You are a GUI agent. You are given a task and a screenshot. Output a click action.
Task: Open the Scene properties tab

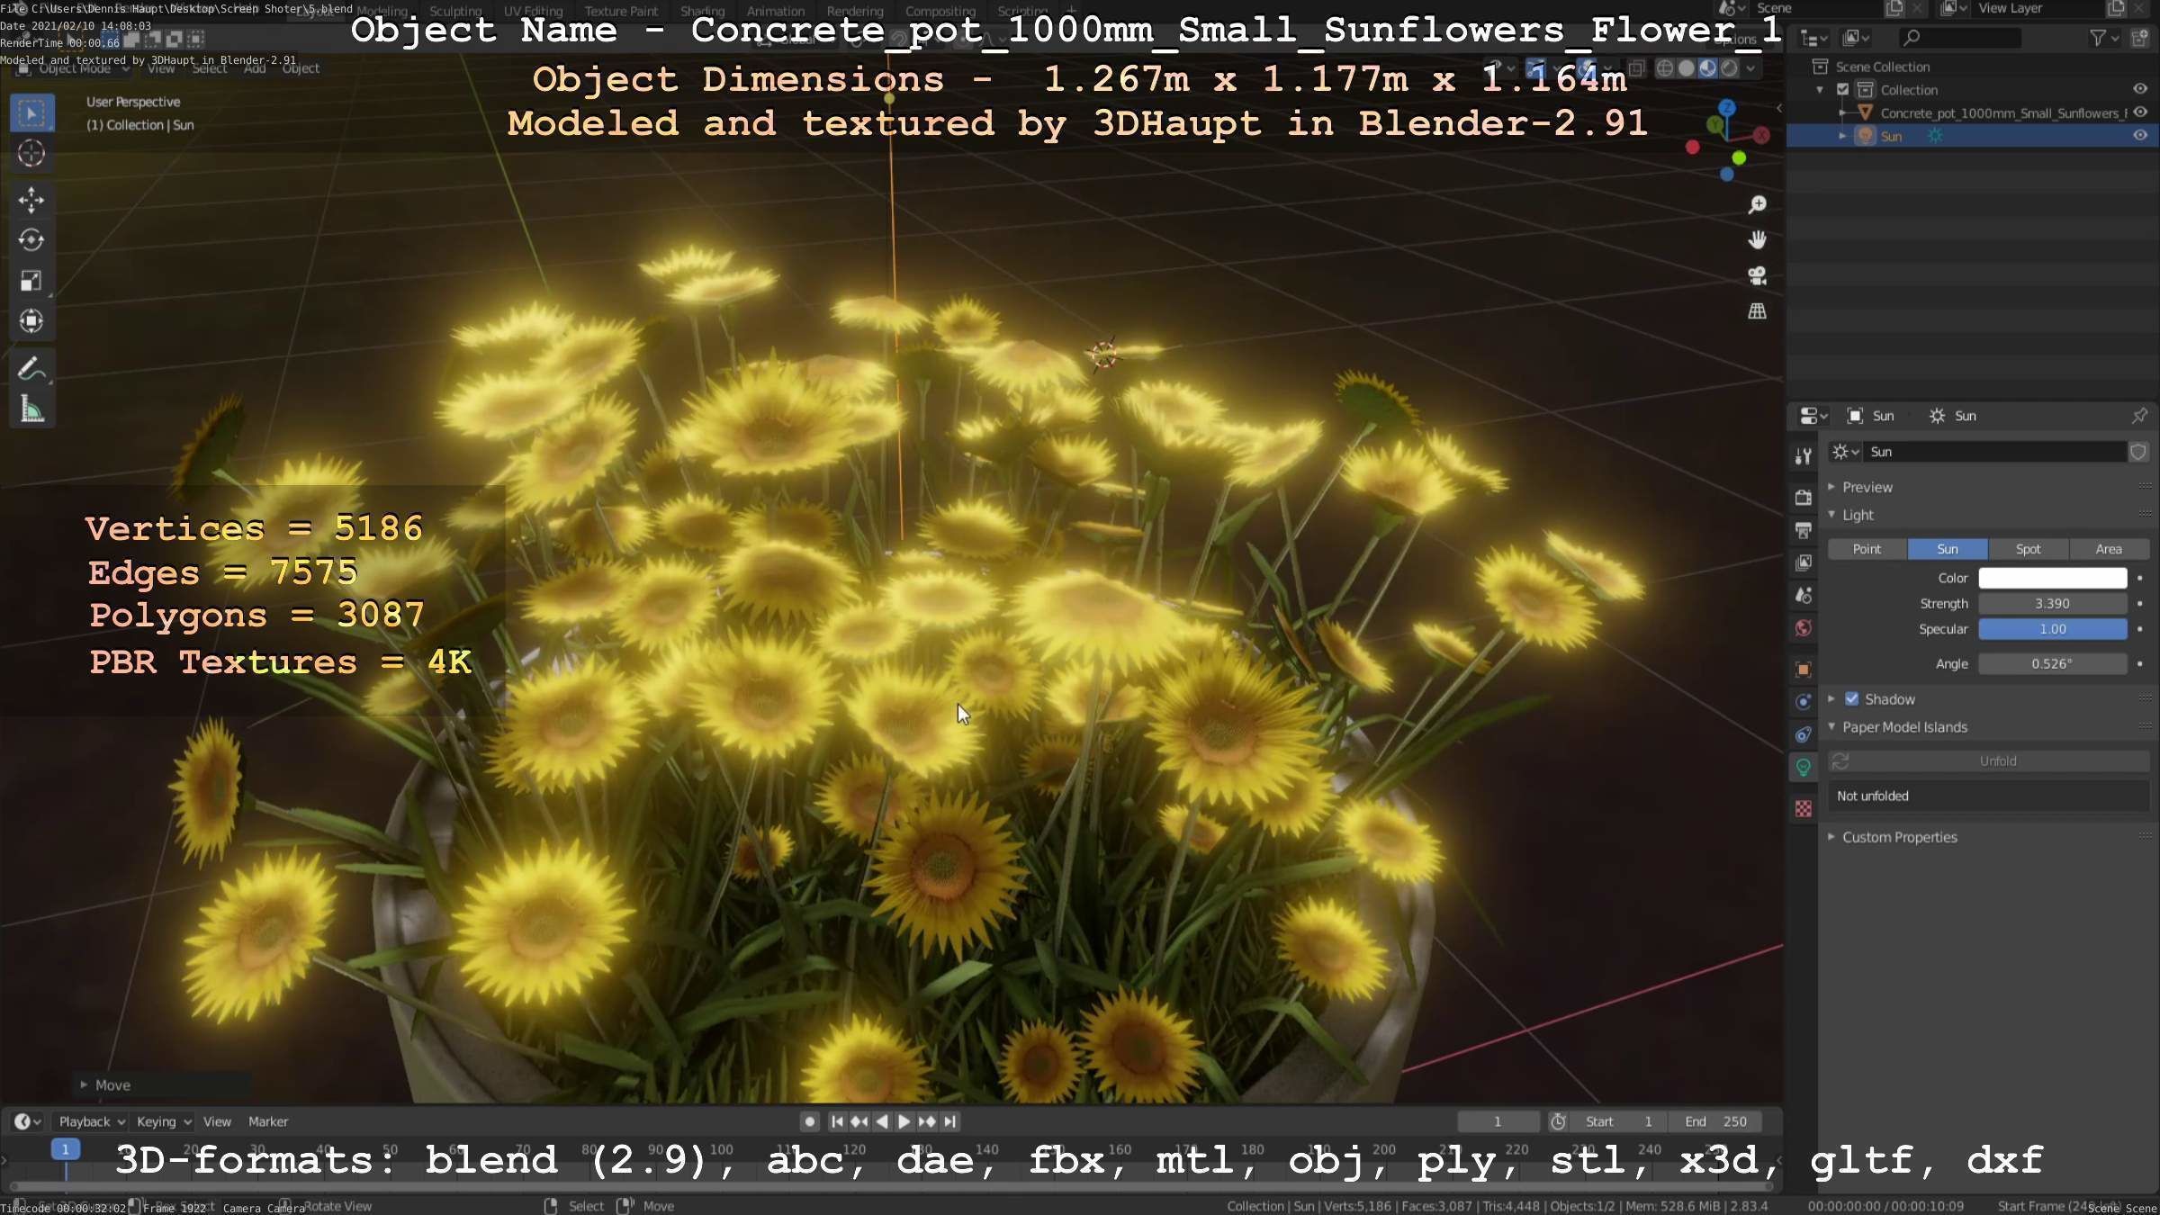tap(1803, 596)
